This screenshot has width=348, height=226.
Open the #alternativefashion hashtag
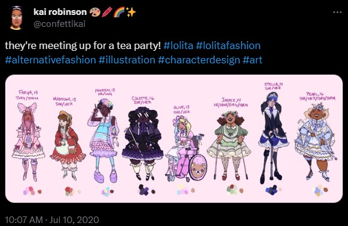coord(50,60)
